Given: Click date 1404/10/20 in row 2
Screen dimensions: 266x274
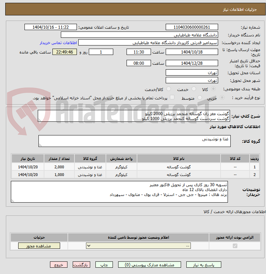Looking at the screenshot, I should pyautogui.click(x=28, y=175).
